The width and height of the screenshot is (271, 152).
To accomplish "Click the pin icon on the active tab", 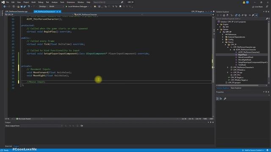I will 57,11.
